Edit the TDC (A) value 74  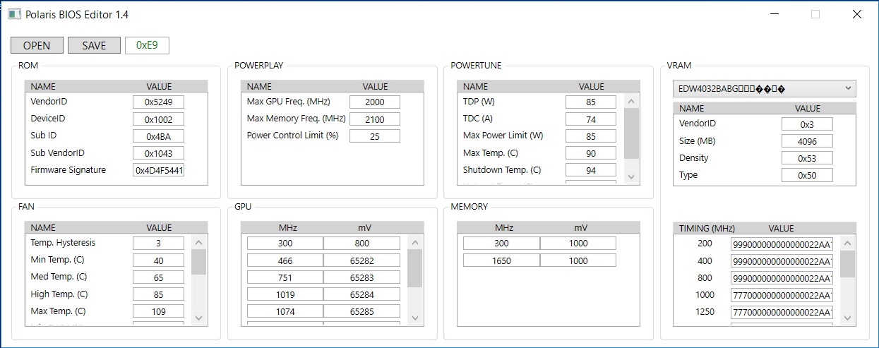click(x=591, y=119)
